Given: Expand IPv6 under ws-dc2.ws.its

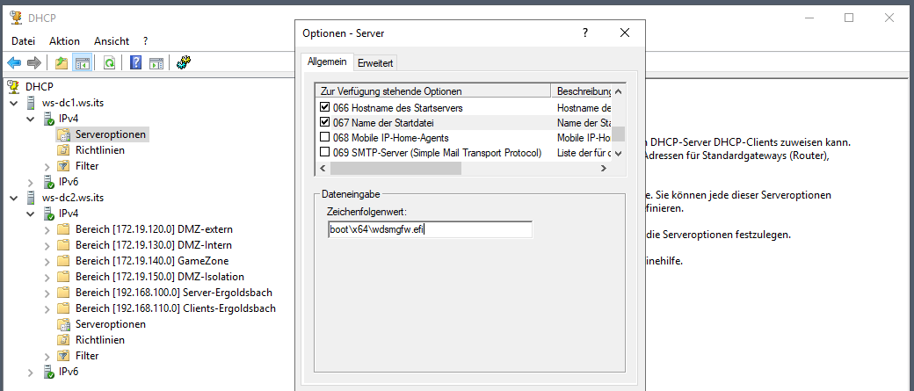Looking at the screenshot, I should [x=32, y=372].
